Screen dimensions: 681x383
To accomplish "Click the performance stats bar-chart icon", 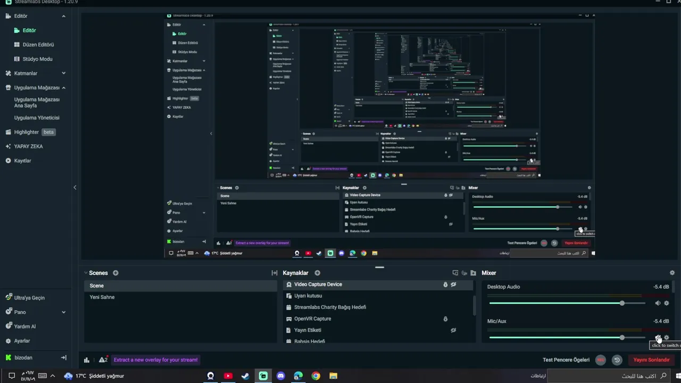I will click(87, 360).
